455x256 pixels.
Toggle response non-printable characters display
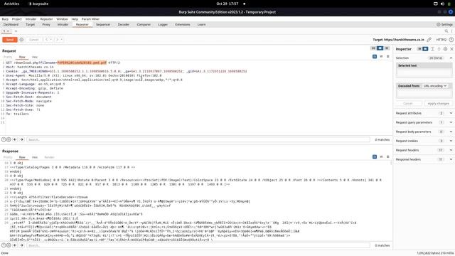click(381, 156)
